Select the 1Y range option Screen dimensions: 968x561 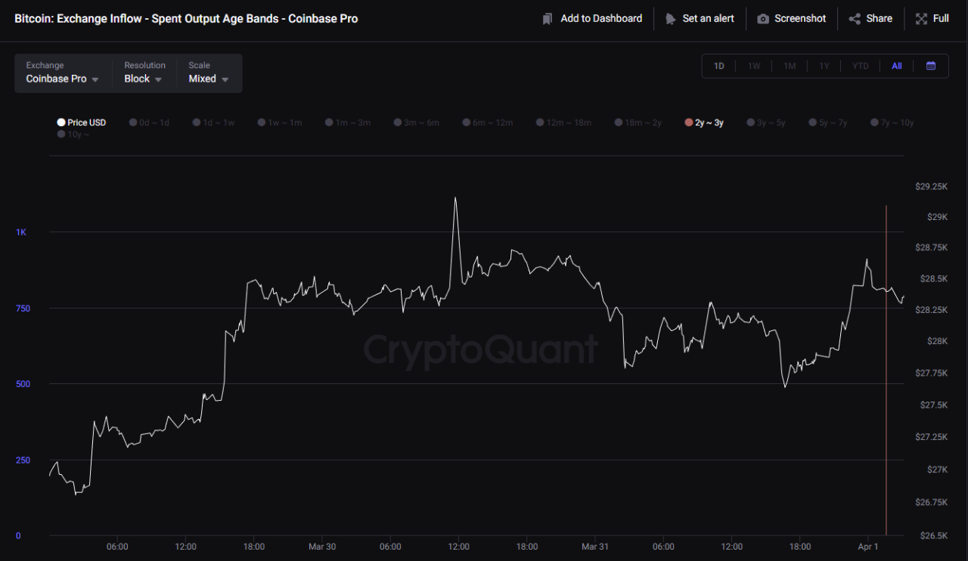pos(824,66)
